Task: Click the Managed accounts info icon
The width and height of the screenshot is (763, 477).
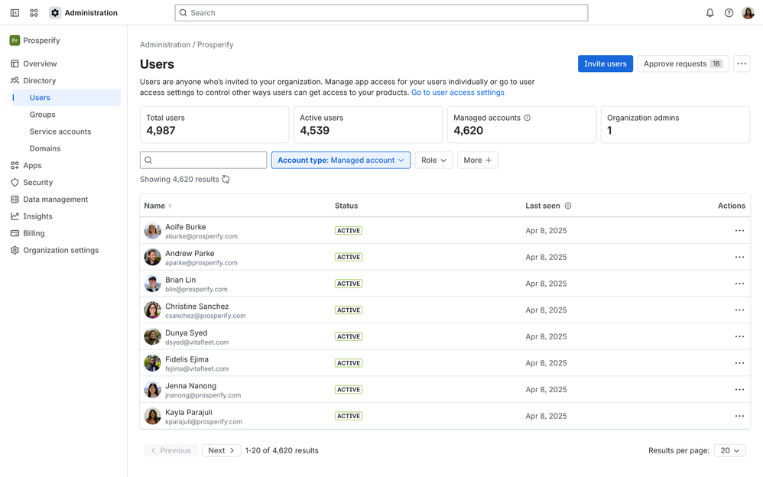Action: [x=527, y=118]
